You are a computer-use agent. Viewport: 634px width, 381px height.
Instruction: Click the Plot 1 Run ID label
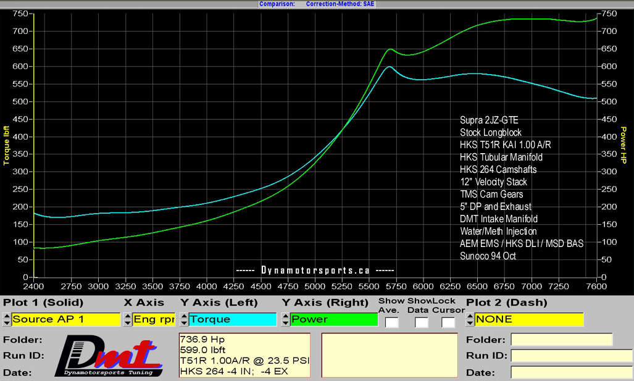pyautogui.click(x=23, y=356)
